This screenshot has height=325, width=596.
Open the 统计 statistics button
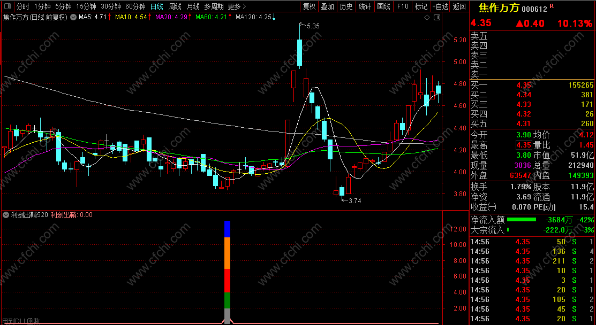(x=365, y=6)
